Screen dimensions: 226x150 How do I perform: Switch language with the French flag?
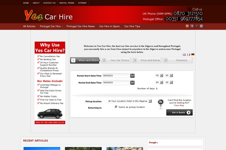[188, 55]
